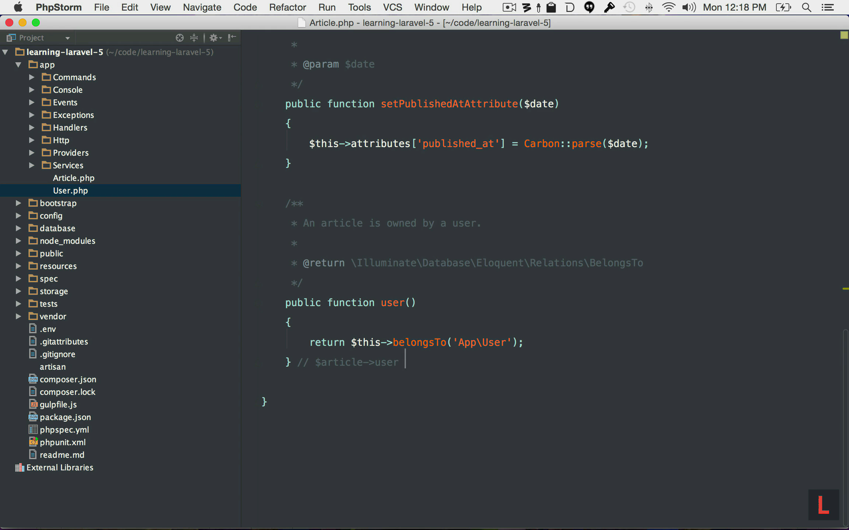Click the collapse all icon in Project panel
Screen dimensions: 849x530
click(194, 38)
